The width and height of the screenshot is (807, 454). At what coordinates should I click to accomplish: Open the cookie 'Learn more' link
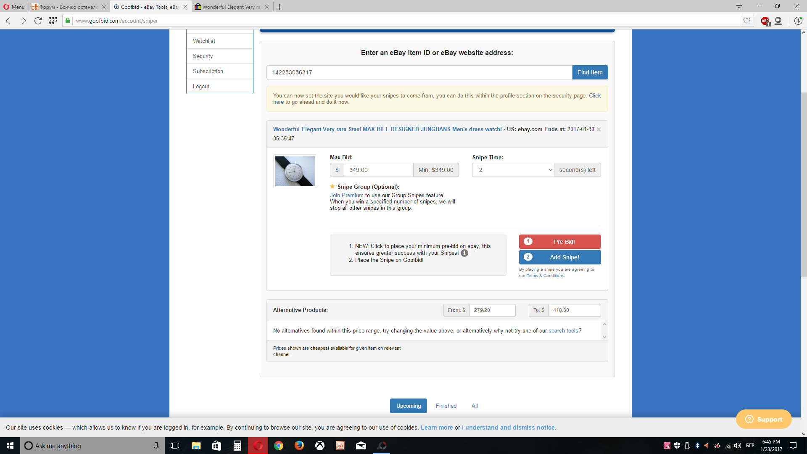click(x=437, y=428)
